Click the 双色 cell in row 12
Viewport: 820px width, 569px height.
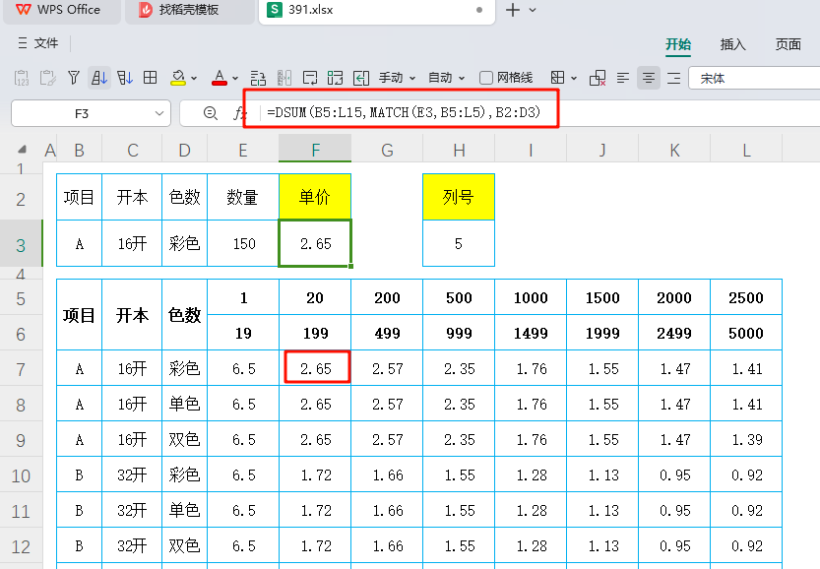tap(185, 546)
